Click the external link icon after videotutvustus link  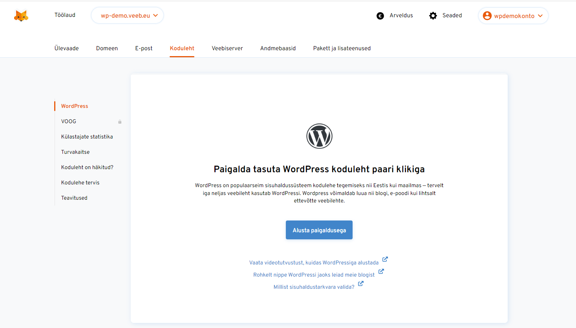pyautogui.click(x=385, y=259)
